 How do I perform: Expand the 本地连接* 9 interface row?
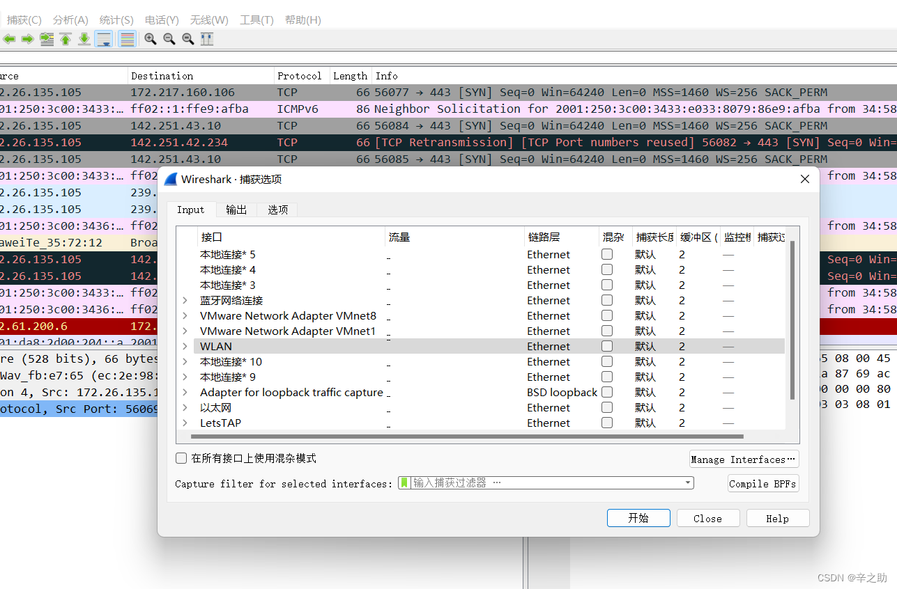[185, 377]
